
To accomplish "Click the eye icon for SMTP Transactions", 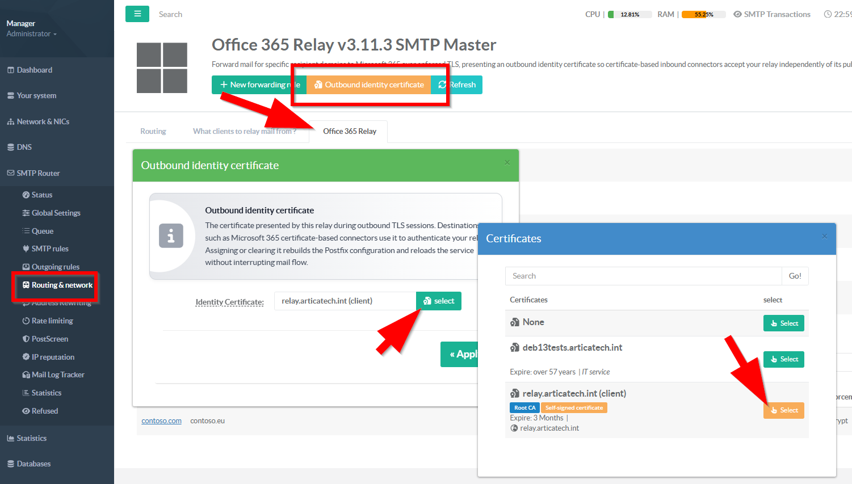I will (x=737, y=14).
